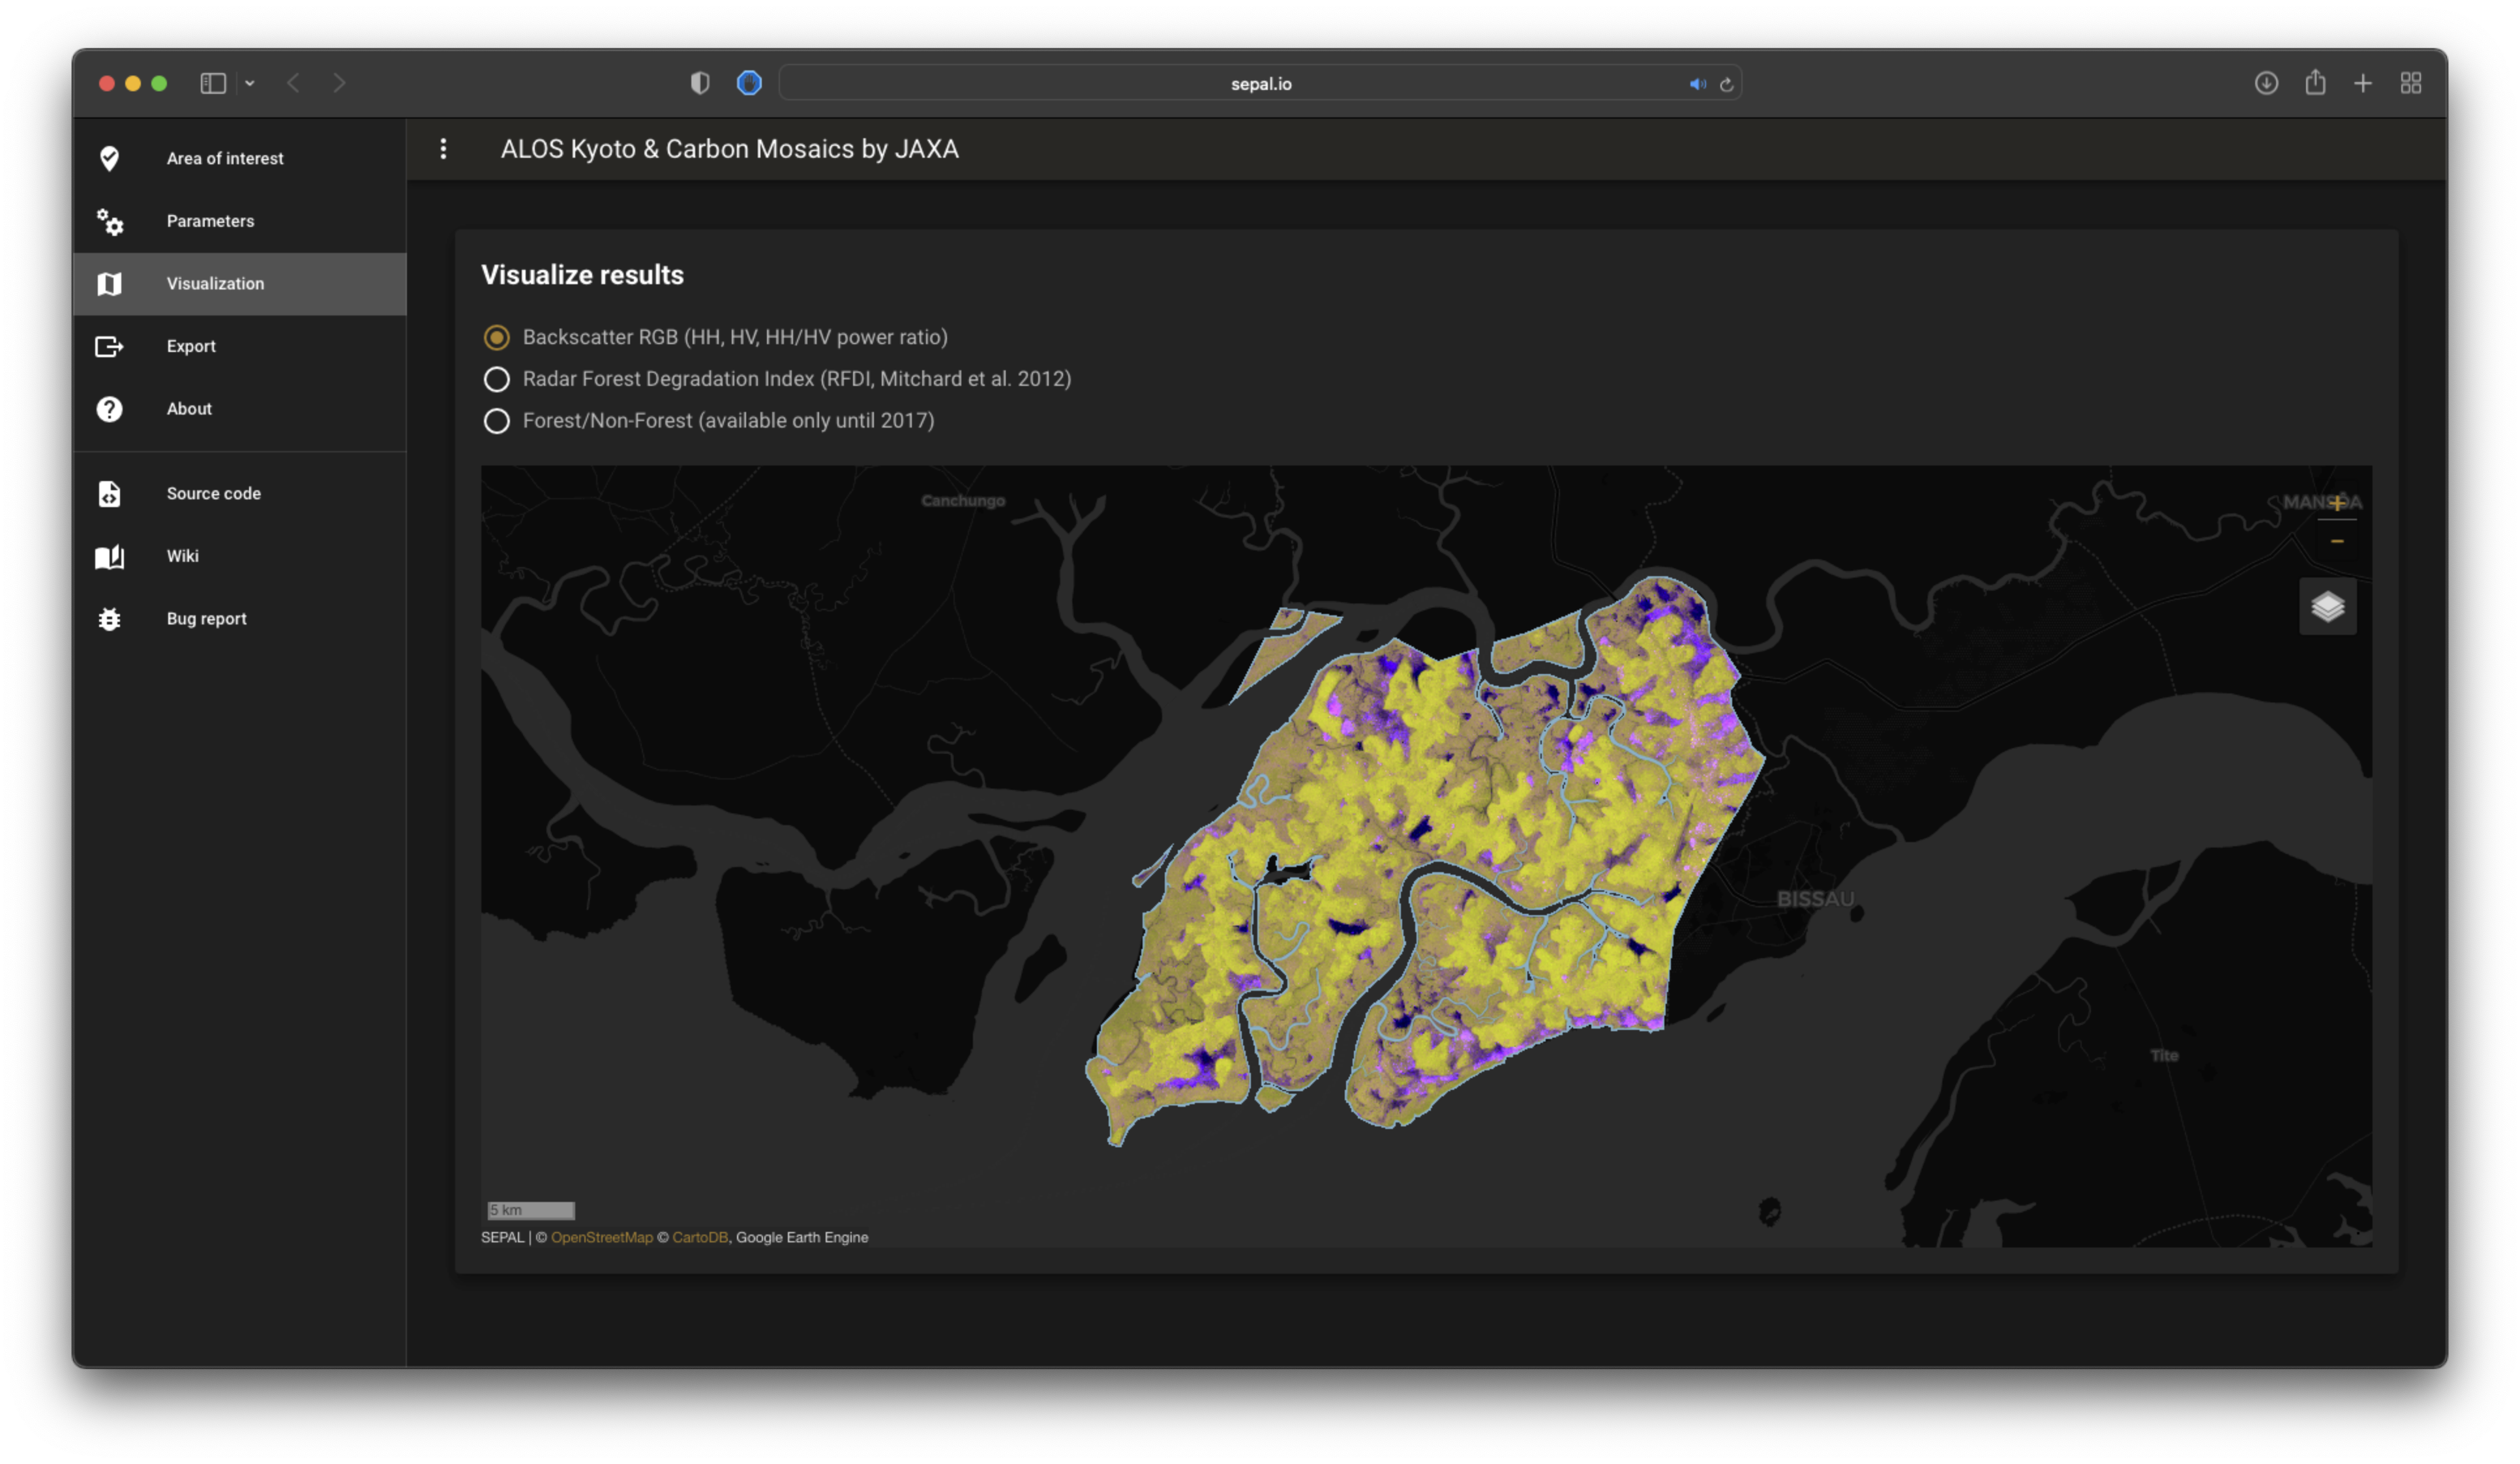Click the Source code file icon
Viewport: 2520px width, 1464px height.
point(109,493)
